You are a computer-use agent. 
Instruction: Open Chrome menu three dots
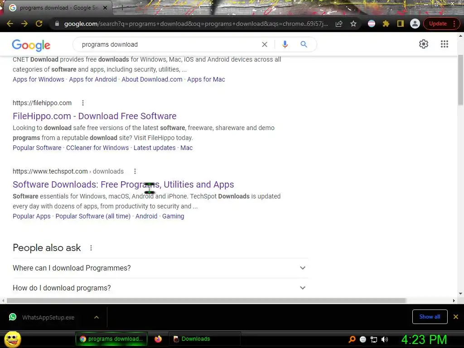454,24
